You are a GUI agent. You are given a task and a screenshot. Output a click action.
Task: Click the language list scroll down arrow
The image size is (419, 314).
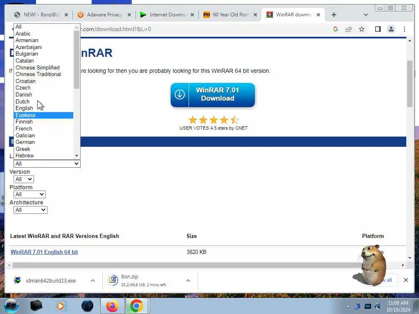tap(77, 156)
